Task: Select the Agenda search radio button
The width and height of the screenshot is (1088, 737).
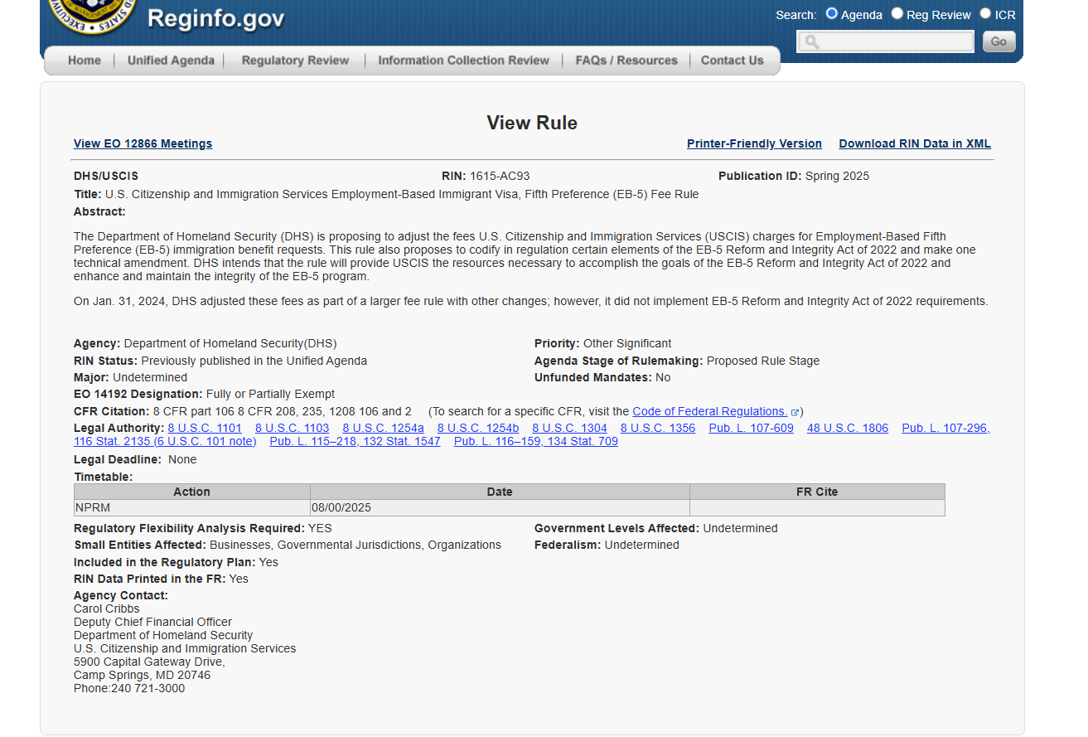Action: (832, 14)
